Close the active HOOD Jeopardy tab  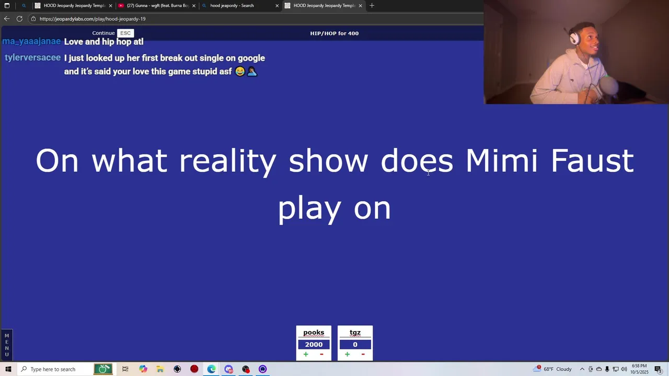pyautogui.click(x=360, y=6)
